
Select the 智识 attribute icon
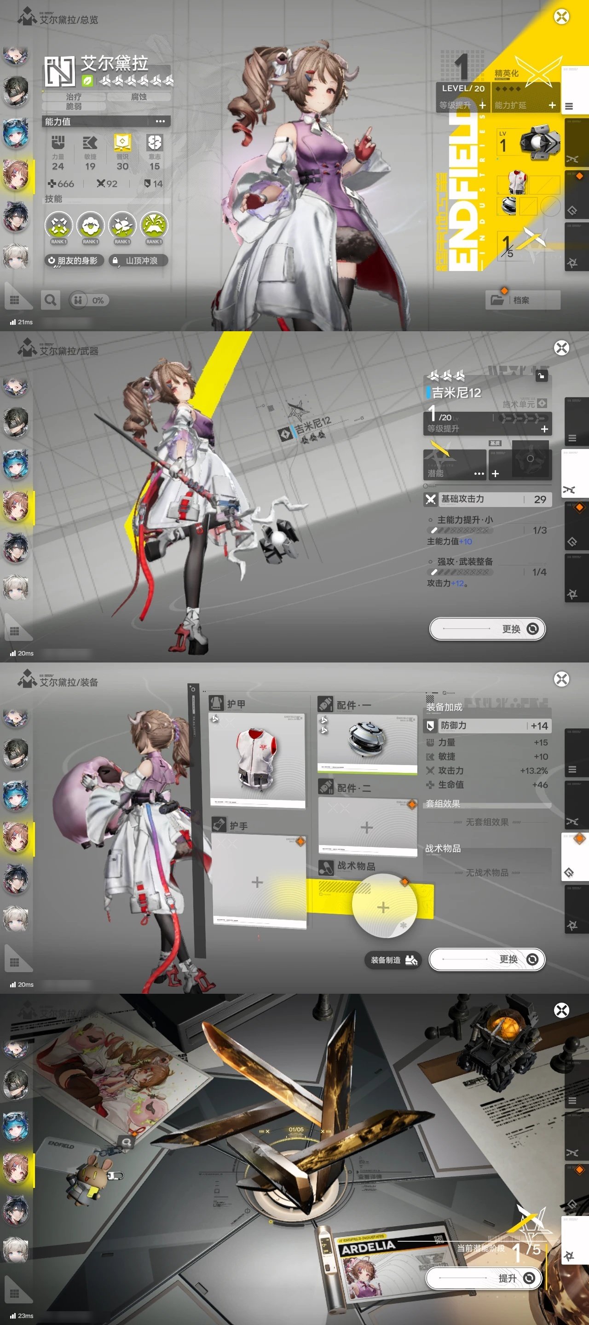pos(122,143)
